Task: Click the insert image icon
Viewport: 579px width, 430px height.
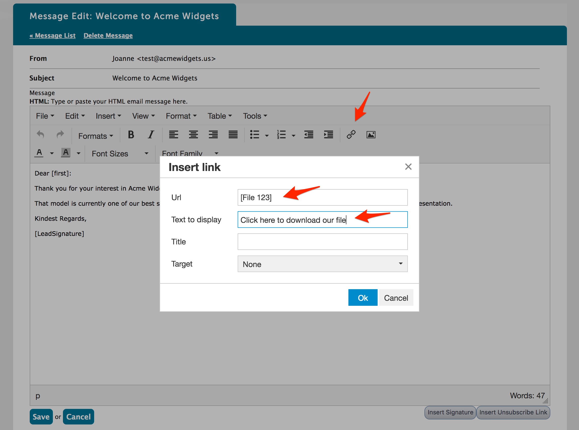Action: (x=371, y=135)
